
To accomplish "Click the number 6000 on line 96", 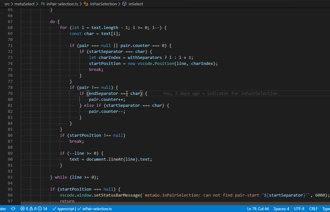I will pyautogui.click(x=320, y=195).
